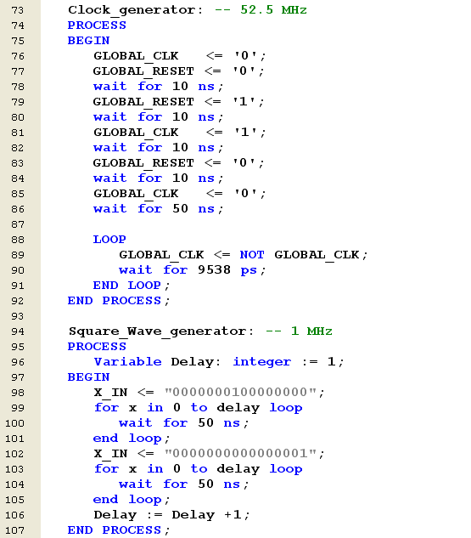
Task: Click the "0000000100000000" string literal
Action: pyautogui.click(x=240, y=392)
